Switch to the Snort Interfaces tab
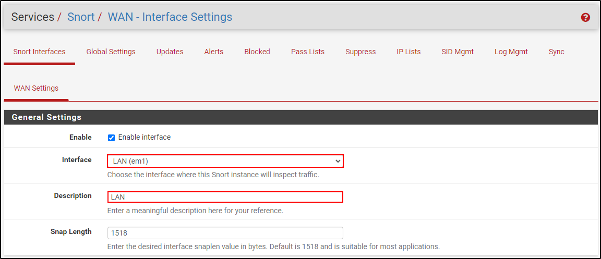The width and height of the screenshot is (601, 259). (x=39, y=52)
